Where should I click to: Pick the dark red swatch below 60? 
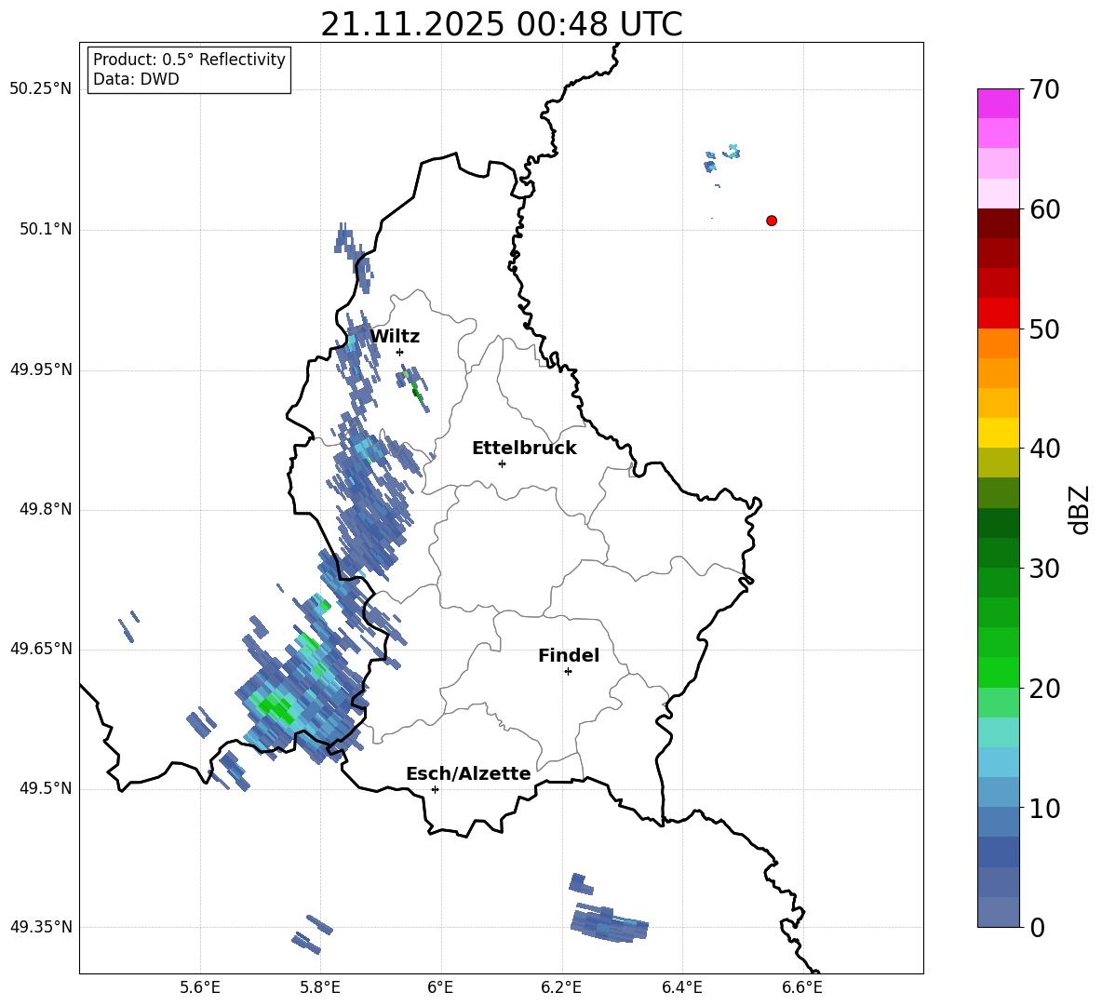point(999,223)
